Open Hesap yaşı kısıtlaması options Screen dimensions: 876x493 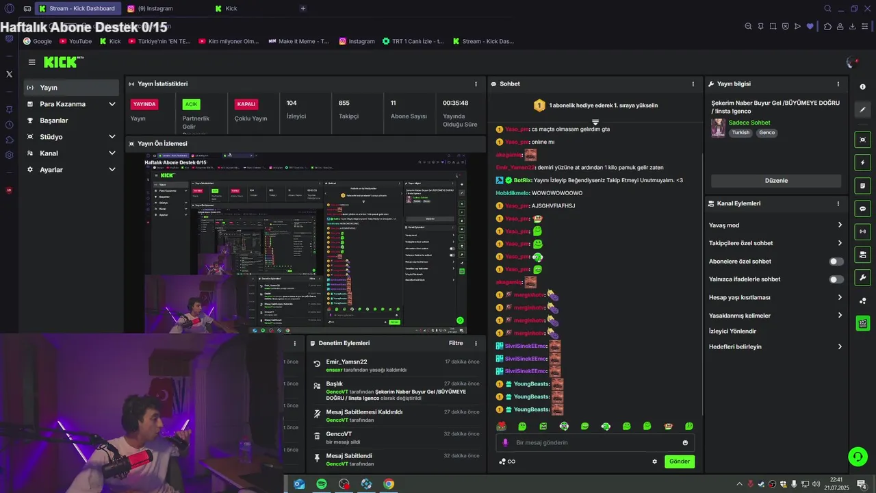click(x=776, y=298)
